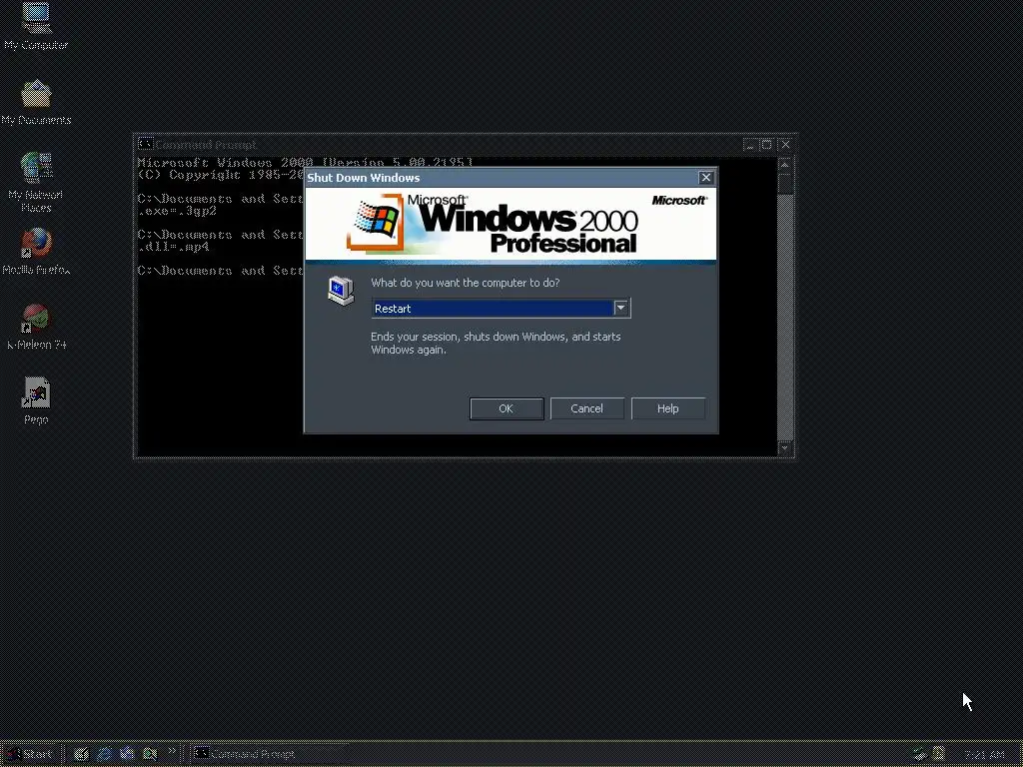Click the Command Prompt title bar icon
The image size is (1023, 767).
(x=145, y=144)
